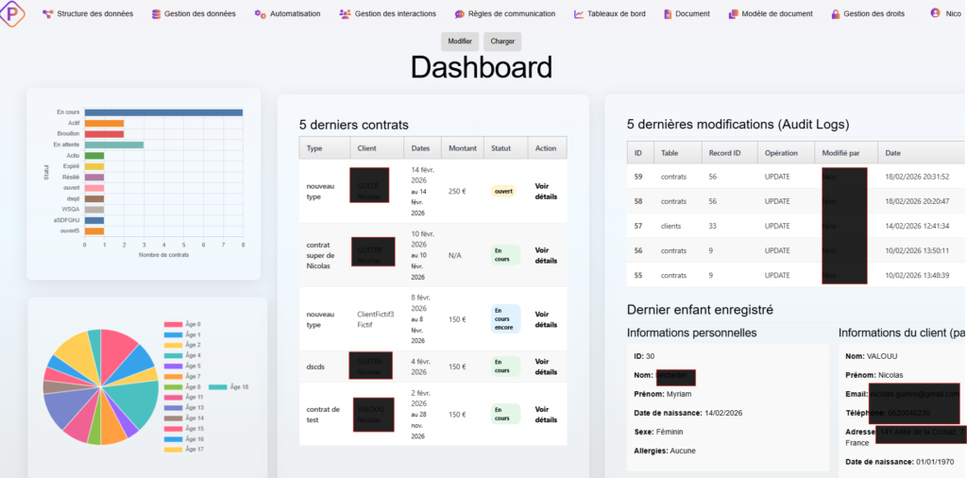Click the Tableaux de bord chart icon
Image resolution: width=967 pixels, height=478 pixels.
(x=578, y=14)
